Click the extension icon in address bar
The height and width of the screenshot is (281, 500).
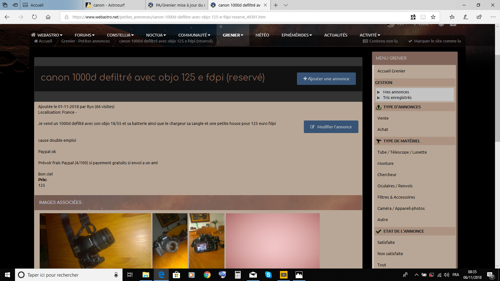coord(413,17)
